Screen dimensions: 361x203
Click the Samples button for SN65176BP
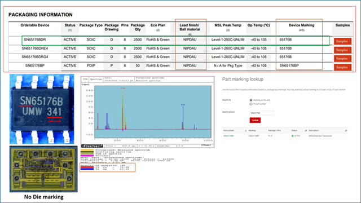click(342, 67)
